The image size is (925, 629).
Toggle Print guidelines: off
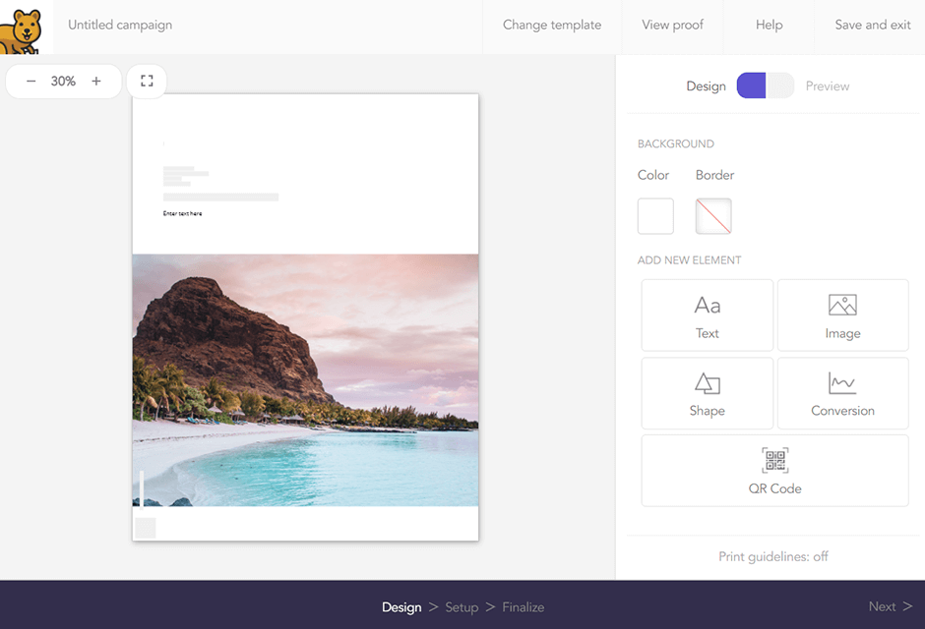coord(772,556)
